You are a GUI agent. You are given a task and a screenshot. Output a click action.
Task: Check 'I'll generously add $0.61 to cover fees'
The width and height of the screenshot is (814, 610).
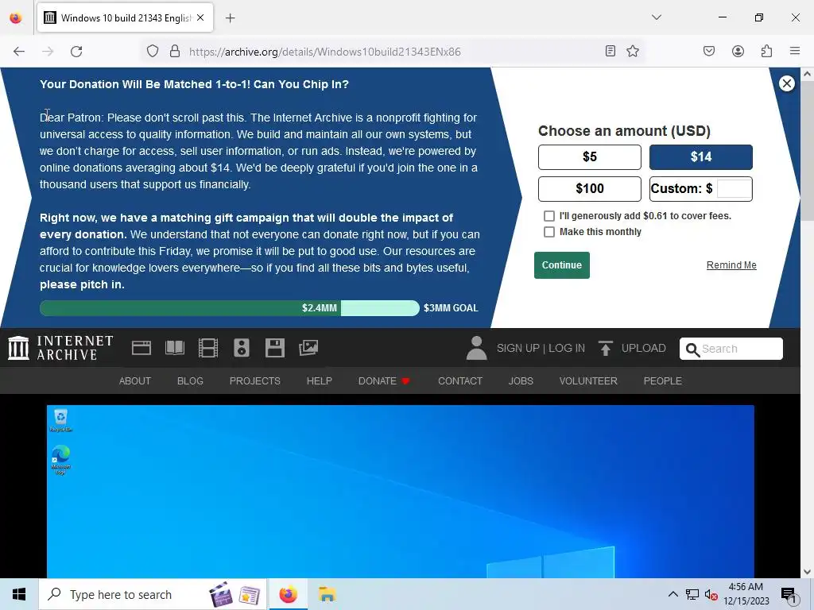(x=548, y=216)
